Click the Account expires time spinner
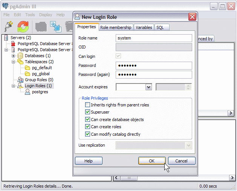This screenshot has height=191, width=237. (x=188, y=87)
